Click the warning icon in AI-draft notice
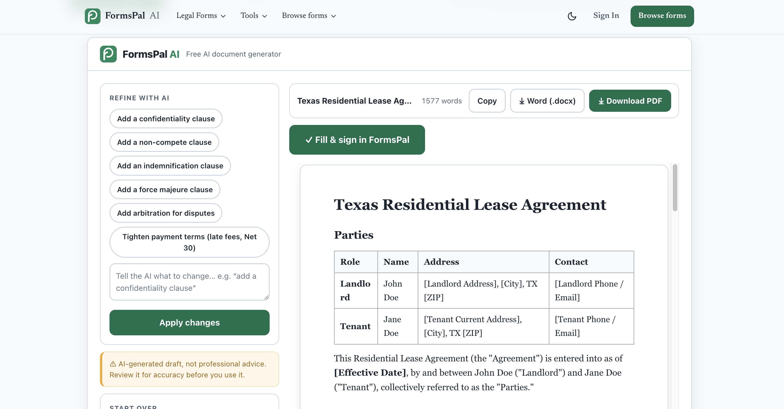 (113, 364)
